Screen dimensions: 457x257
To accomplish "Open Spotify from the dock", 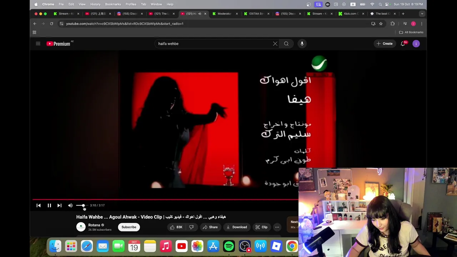I will 229,246.
